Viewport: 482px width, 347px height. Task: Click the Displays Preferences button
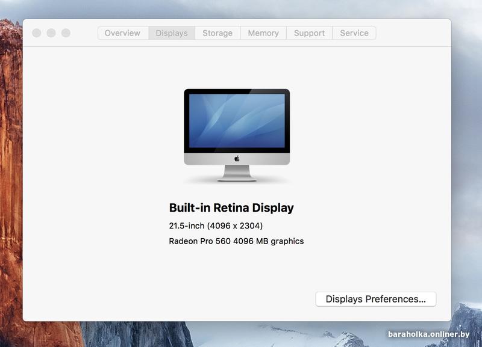[375, 299]
